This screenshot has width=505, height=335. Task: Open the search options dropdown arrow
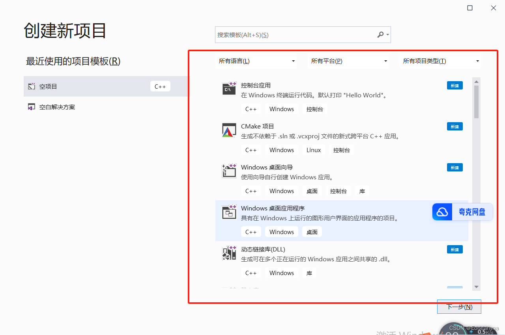point(388,35)
